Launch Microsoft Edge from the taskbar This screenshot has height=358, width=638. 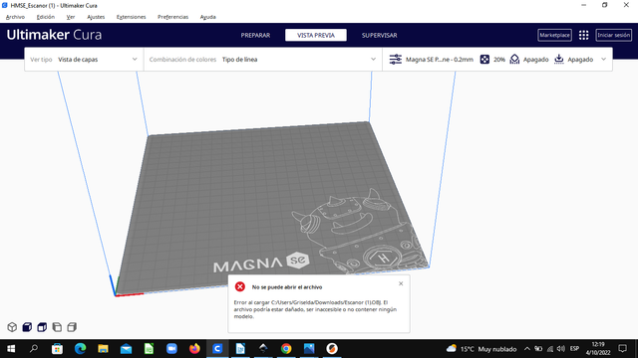80,349
